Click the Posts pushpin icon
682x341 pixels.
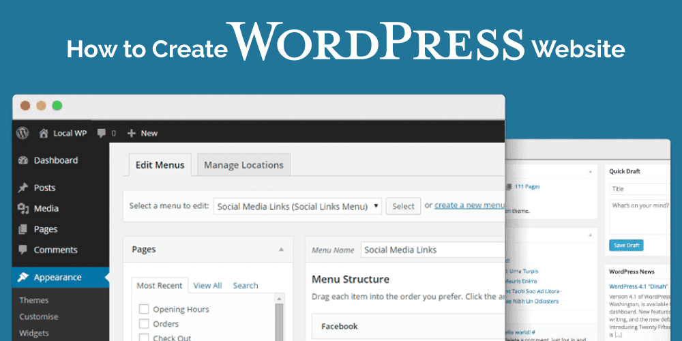[x=23, y=188]
